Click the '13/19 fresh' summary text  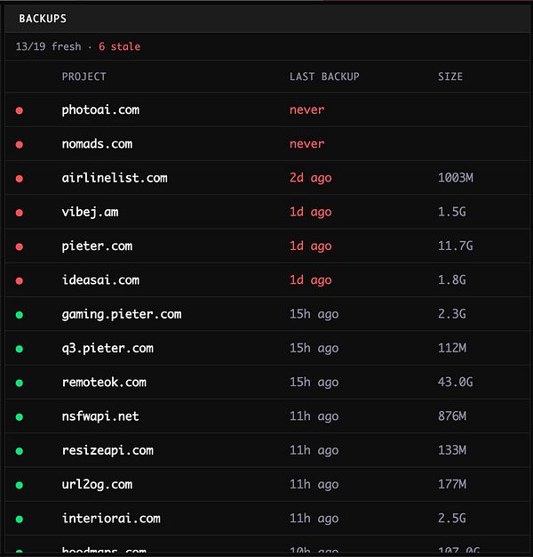[48, 46]
